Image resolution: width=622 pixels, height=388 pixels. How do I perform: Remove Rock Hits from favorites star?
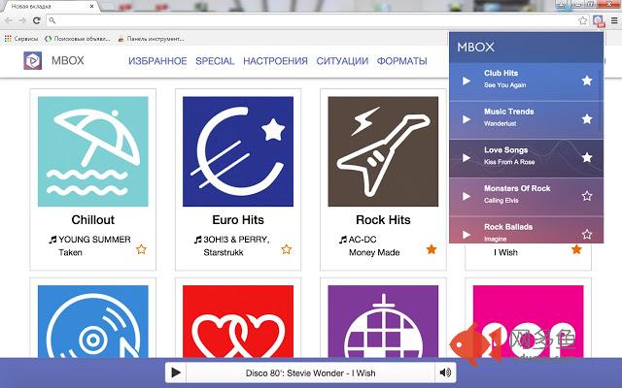point(432,249)
